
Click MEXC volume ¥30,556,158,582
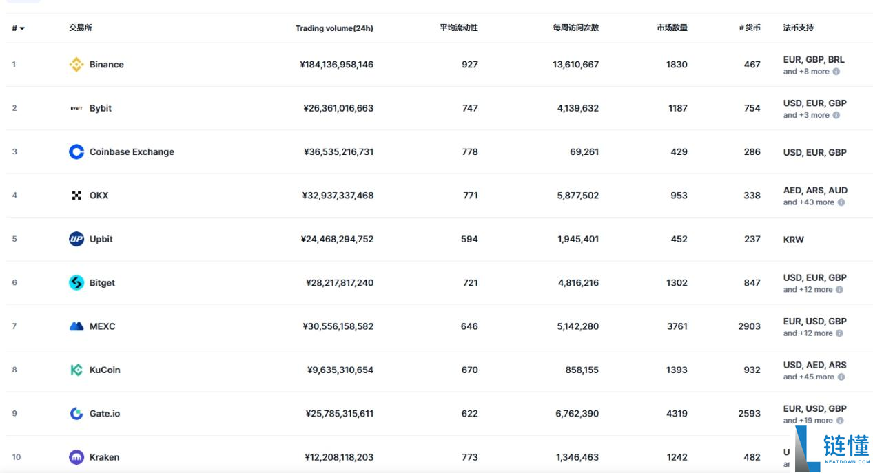(x=338, y=326)
